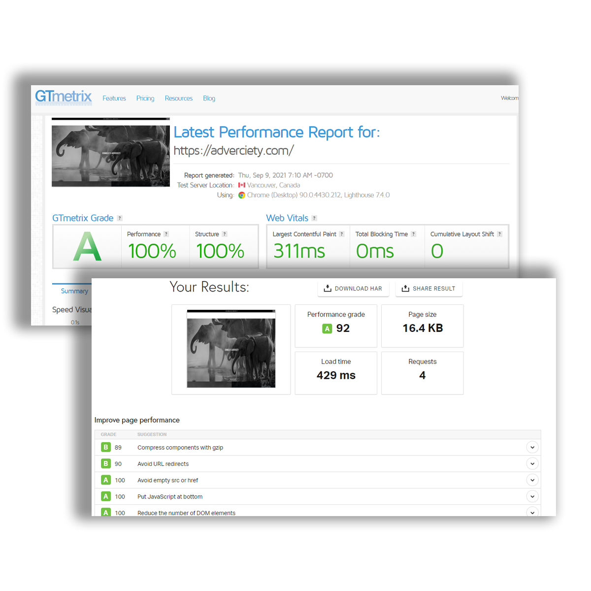Image resolution: width=591 pixels, height=591 pixels.
Task: Expand the Put JavaScript at bottom suggestion
Action: click(x=532, y=496)
